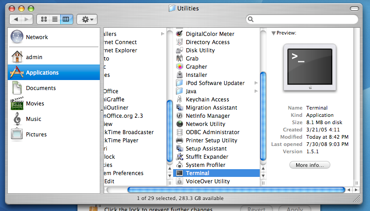This screenshot has height=211, width=370.
Task: Select OmniGraffle in the Applications column
Action: (x=135, y=100)
